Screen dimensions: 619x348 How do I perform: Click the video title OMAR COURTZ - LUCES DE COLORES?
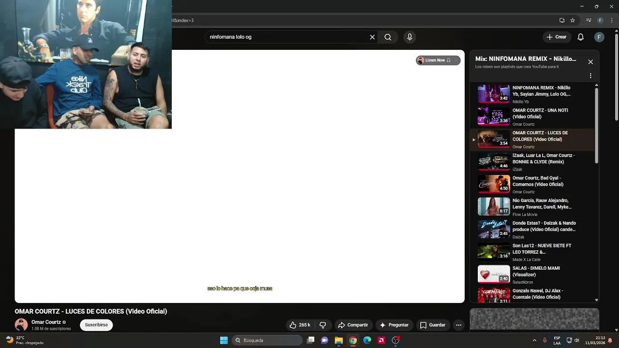91,311
